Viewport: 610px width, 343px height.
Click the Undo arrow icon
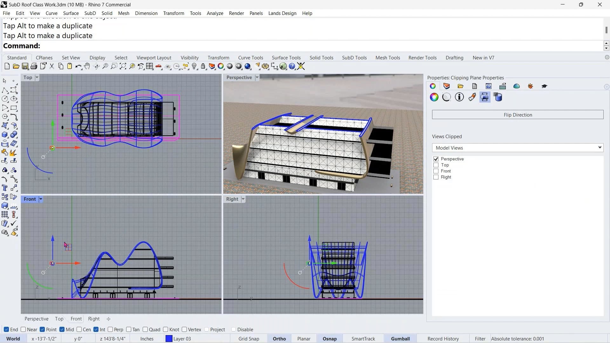point(78,66)
